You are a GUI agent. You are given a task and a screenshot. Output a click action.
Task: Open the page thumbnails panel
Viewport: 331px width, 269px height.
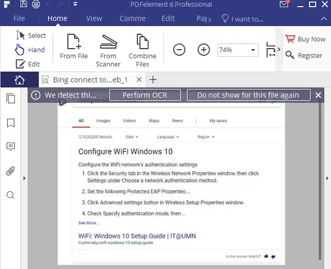pos(10,98)
